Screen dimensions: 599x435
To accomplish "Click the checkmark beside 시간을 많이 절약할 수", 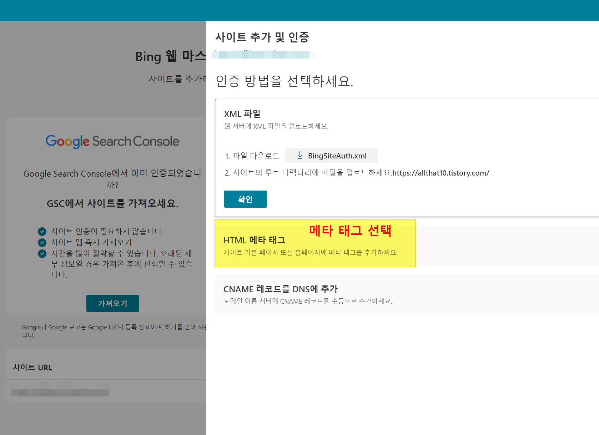I will (42, 254).
